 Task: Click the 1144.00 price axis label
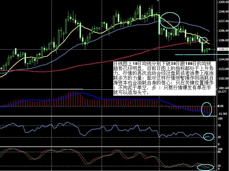pyautogui.click(x=223, y=59)
